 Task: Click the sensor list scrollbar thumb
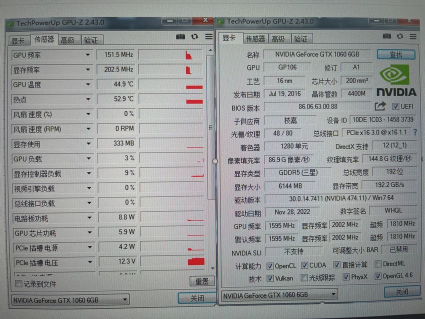(210, 127)
